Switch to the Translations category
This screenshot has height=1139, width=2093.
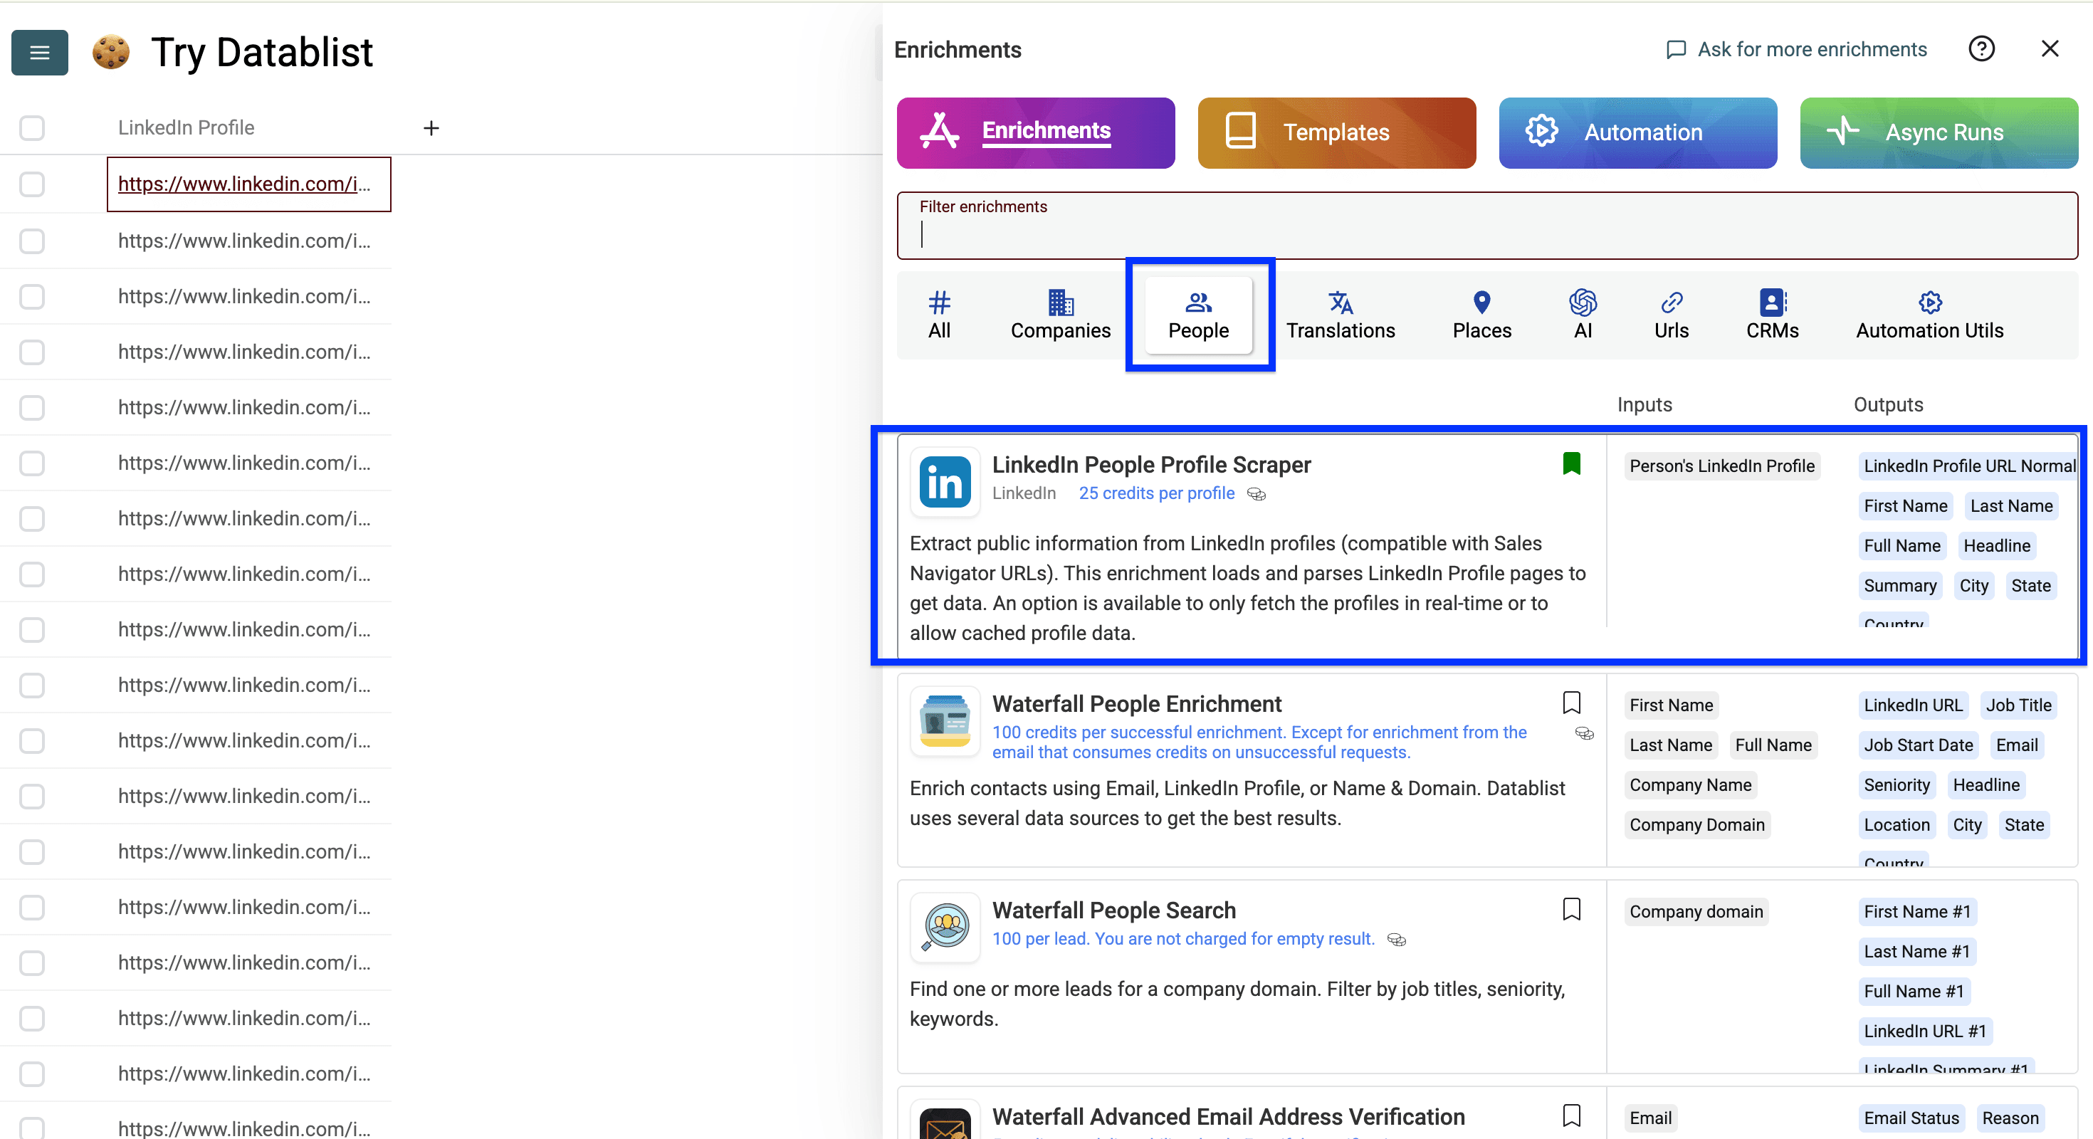click(1340, 315)
